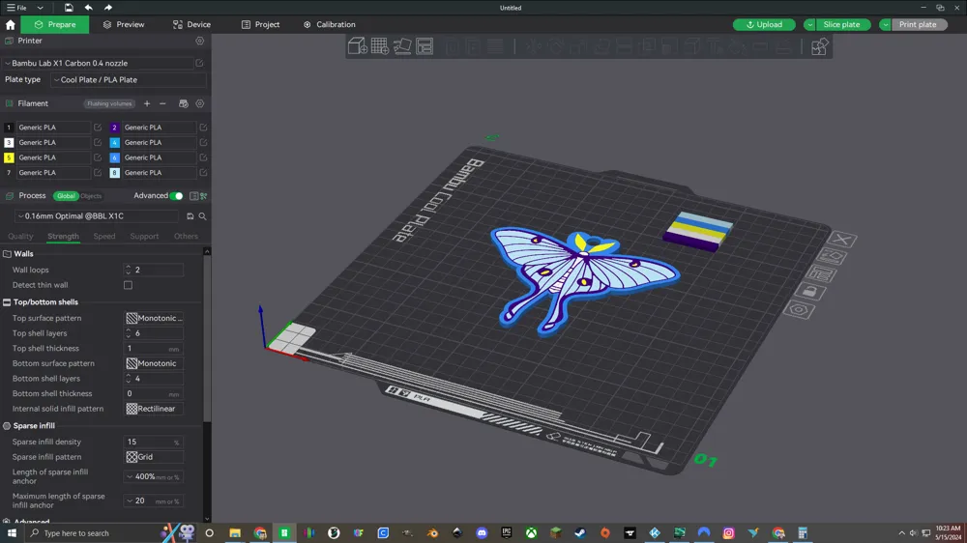Open the Speed settings tab
This screenshot has width=967, height=543.
point(104,236)
